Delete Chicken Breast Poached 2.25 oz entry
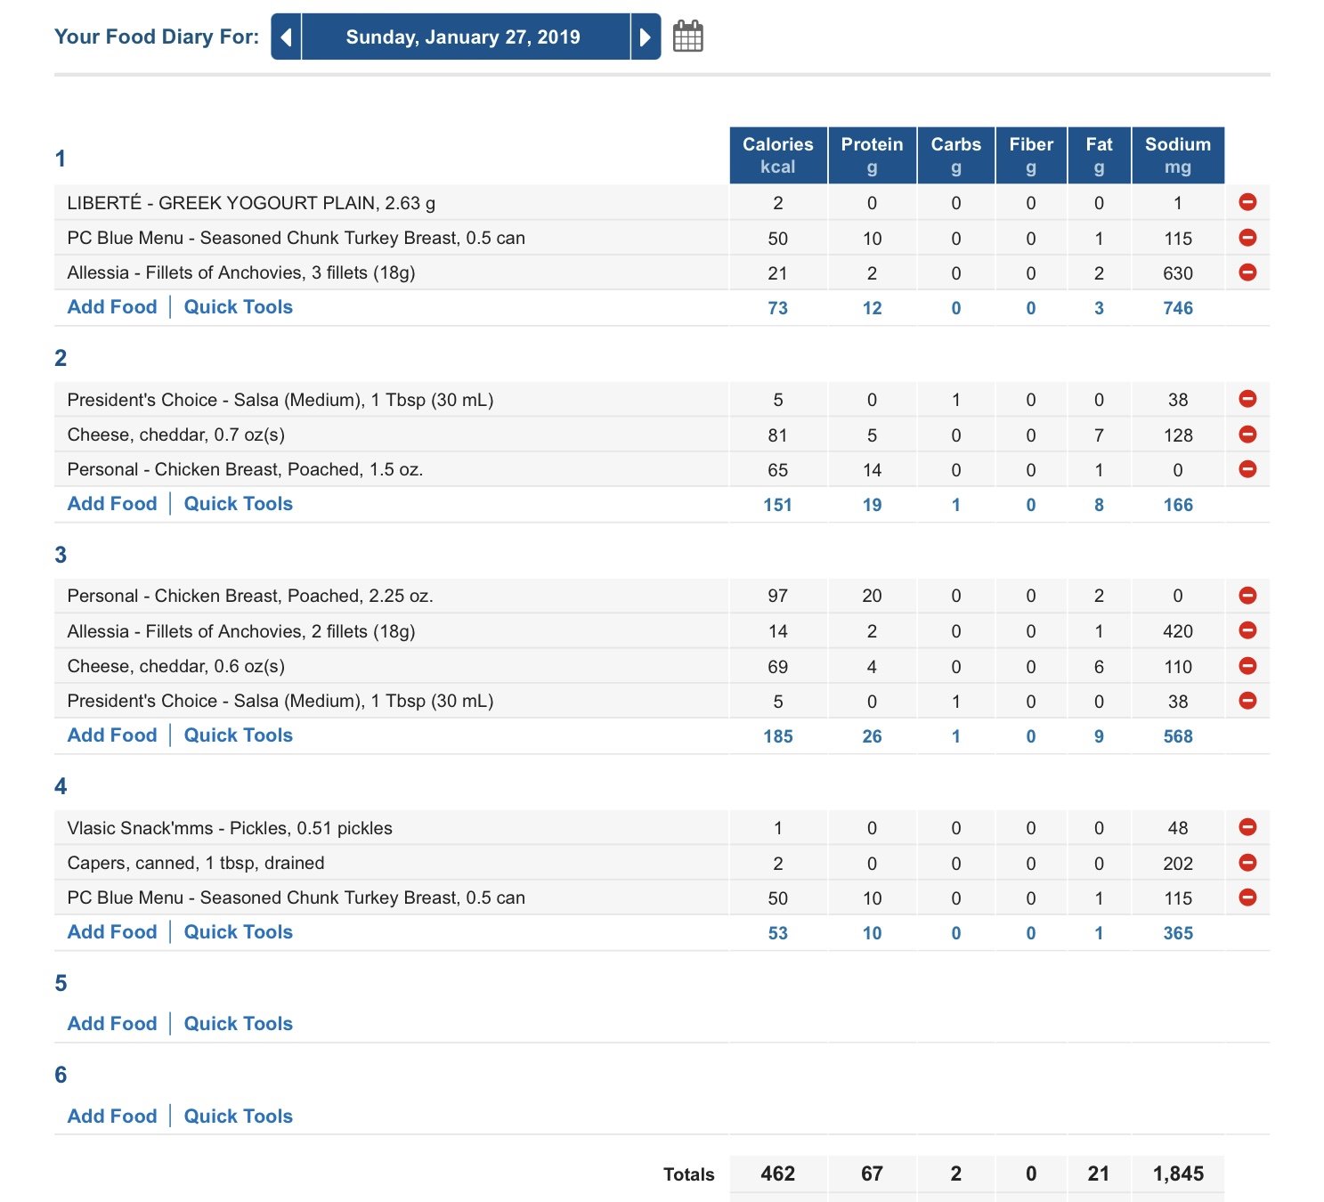Image resolution: width=1324 pixels, height=1202 pixels. [1247, 596]
